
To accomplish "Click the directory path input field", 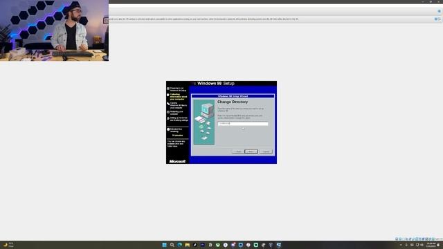I will pos(243,123).
